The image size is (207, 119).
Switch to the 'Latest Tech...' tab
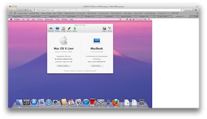coord(37,16)
